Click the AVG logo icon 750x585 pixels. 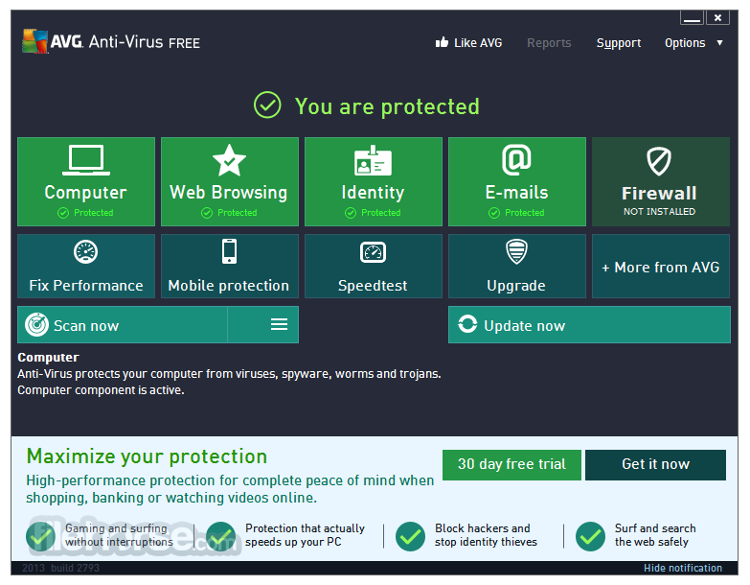(x=34, y=41)
